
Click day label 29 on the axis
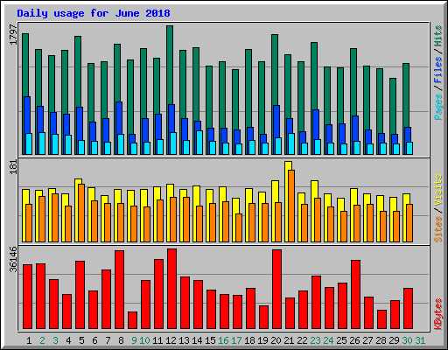(x=394, y=340)
